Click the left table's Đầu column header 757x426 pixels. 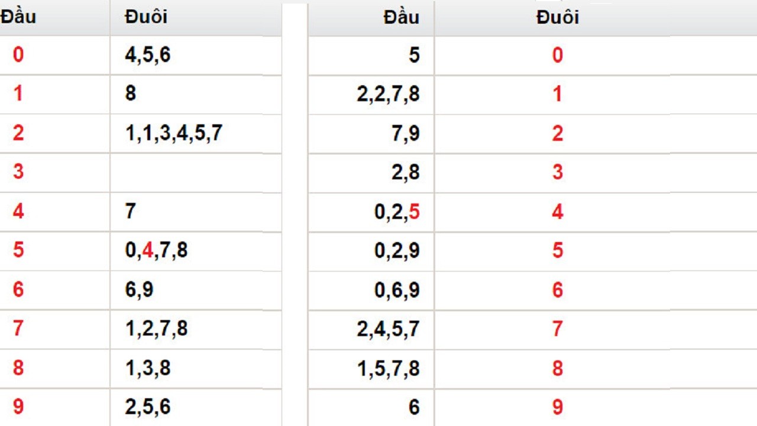click(18, 17)
